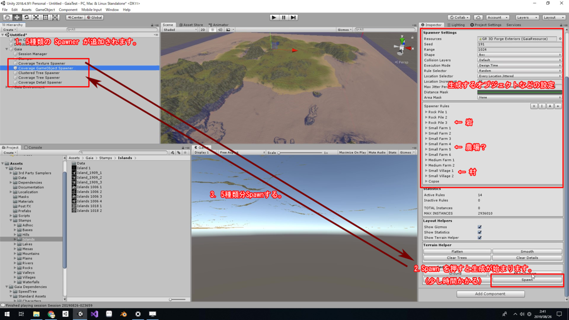Viewport: 569px width, 320px height.
Task: Toggle Mute Audio in Game view
Action: [377, 153]
